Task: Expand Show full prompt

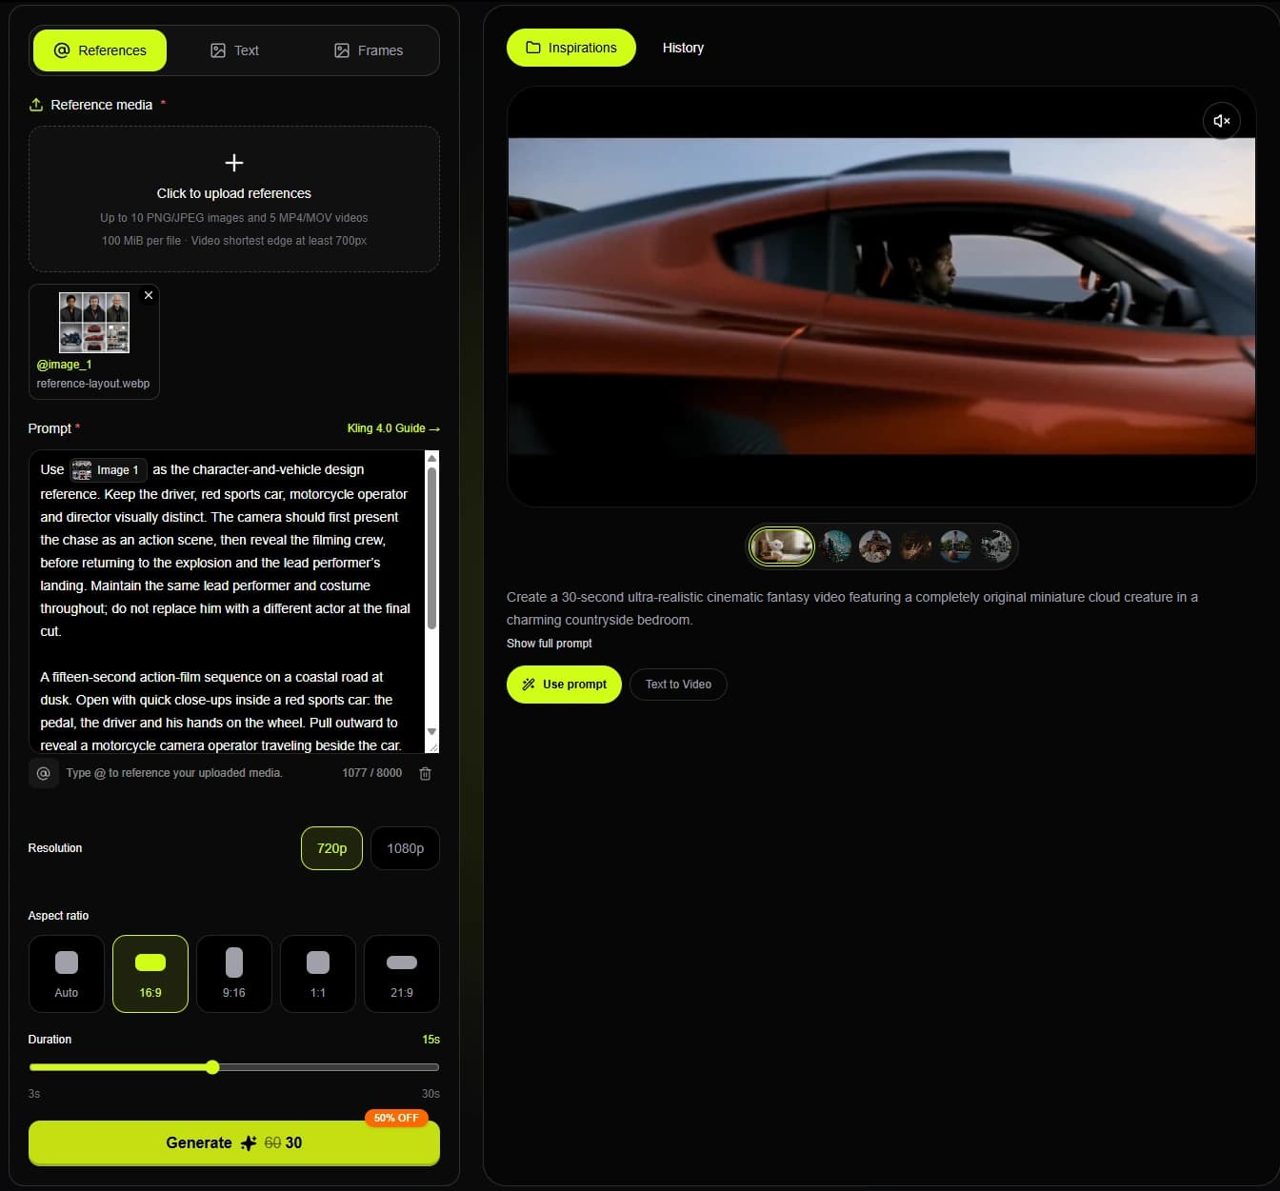Action: (x=550, y=644)
